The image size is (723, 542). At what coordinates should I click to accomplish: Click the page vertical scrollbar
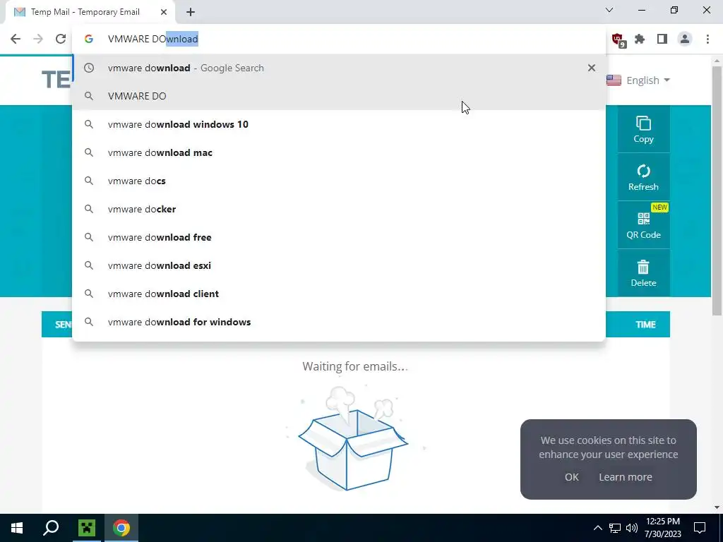click(x=717, y=191)
